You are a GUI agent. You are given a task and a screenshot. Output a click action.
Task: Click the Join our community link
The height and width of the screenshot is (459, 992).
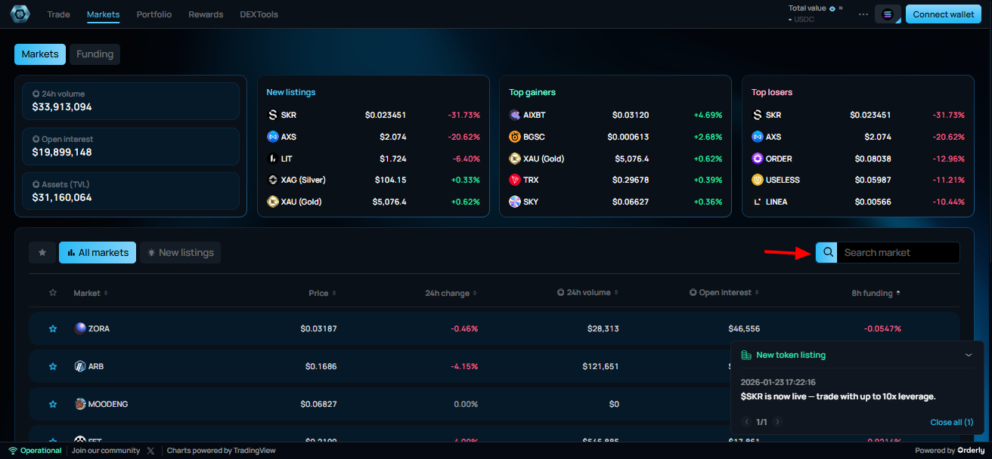coord(106,451)
